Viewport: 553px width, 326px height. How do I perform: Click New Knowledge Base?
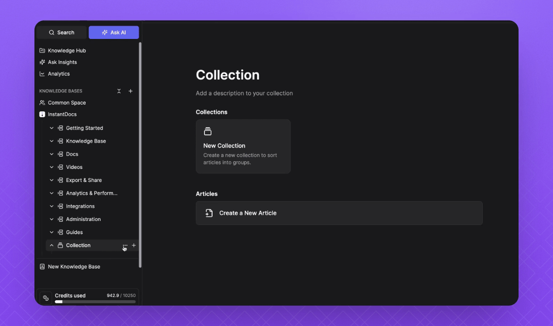tap(74, 267)
